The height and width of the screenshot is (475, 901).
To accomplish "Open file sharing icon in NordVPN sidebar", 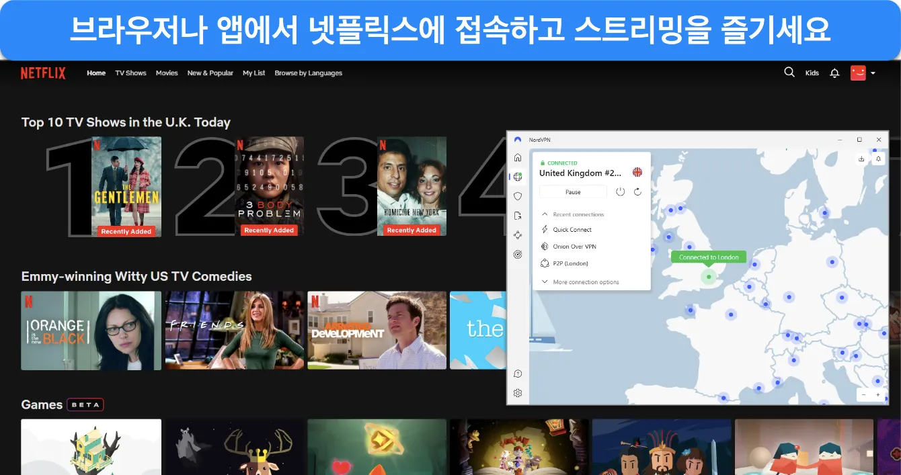I will 518,216.
